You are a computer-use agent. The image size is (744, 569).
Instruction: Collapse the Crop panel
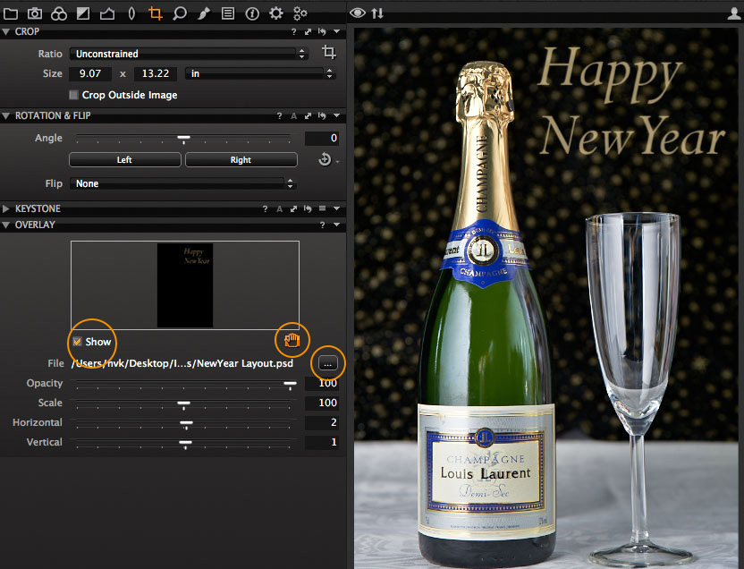6,32
